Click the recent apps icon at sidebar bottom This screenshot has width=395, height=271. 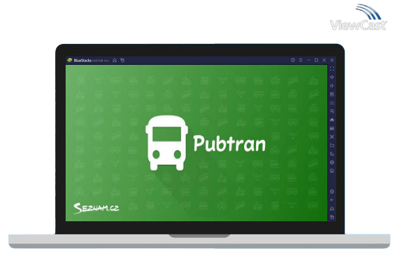pyautogui.click(x=332, y=217)
